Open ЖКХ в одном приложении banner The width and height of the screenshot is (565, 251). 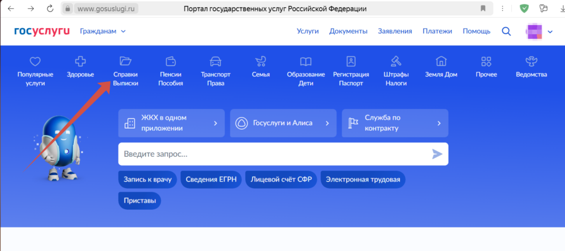pos(171,123)
